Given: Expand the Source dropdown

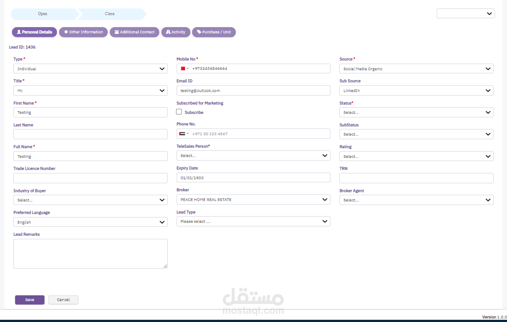Looking at the screenshot, I should [x=416, y=68].
